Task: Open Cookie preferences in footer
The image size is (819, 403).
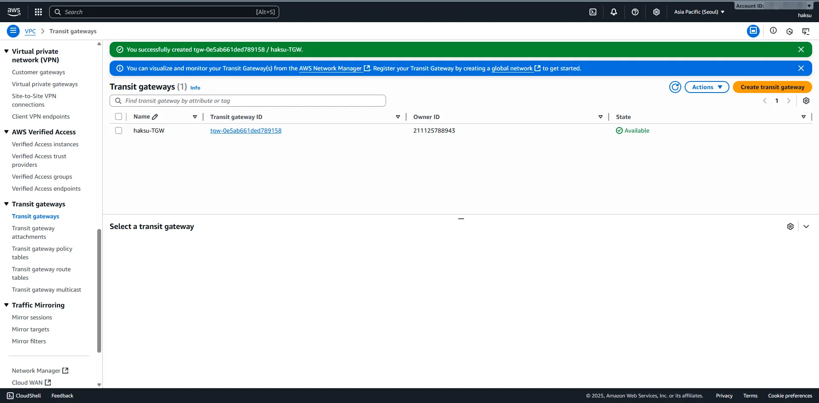Action: click(x=790, y=396)
